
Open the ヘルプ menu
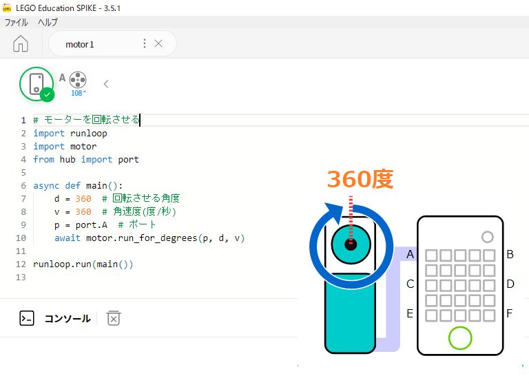tap(48, 22)
